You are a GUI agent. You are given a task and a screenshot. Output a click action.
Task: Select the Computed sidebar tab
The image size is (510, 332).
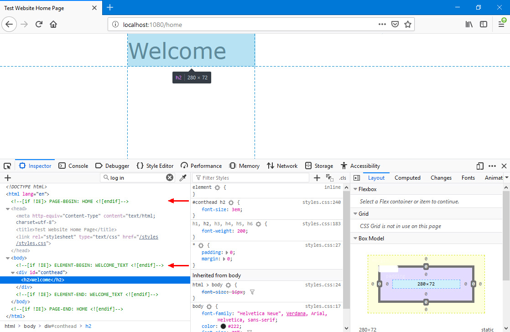point(407,178)
